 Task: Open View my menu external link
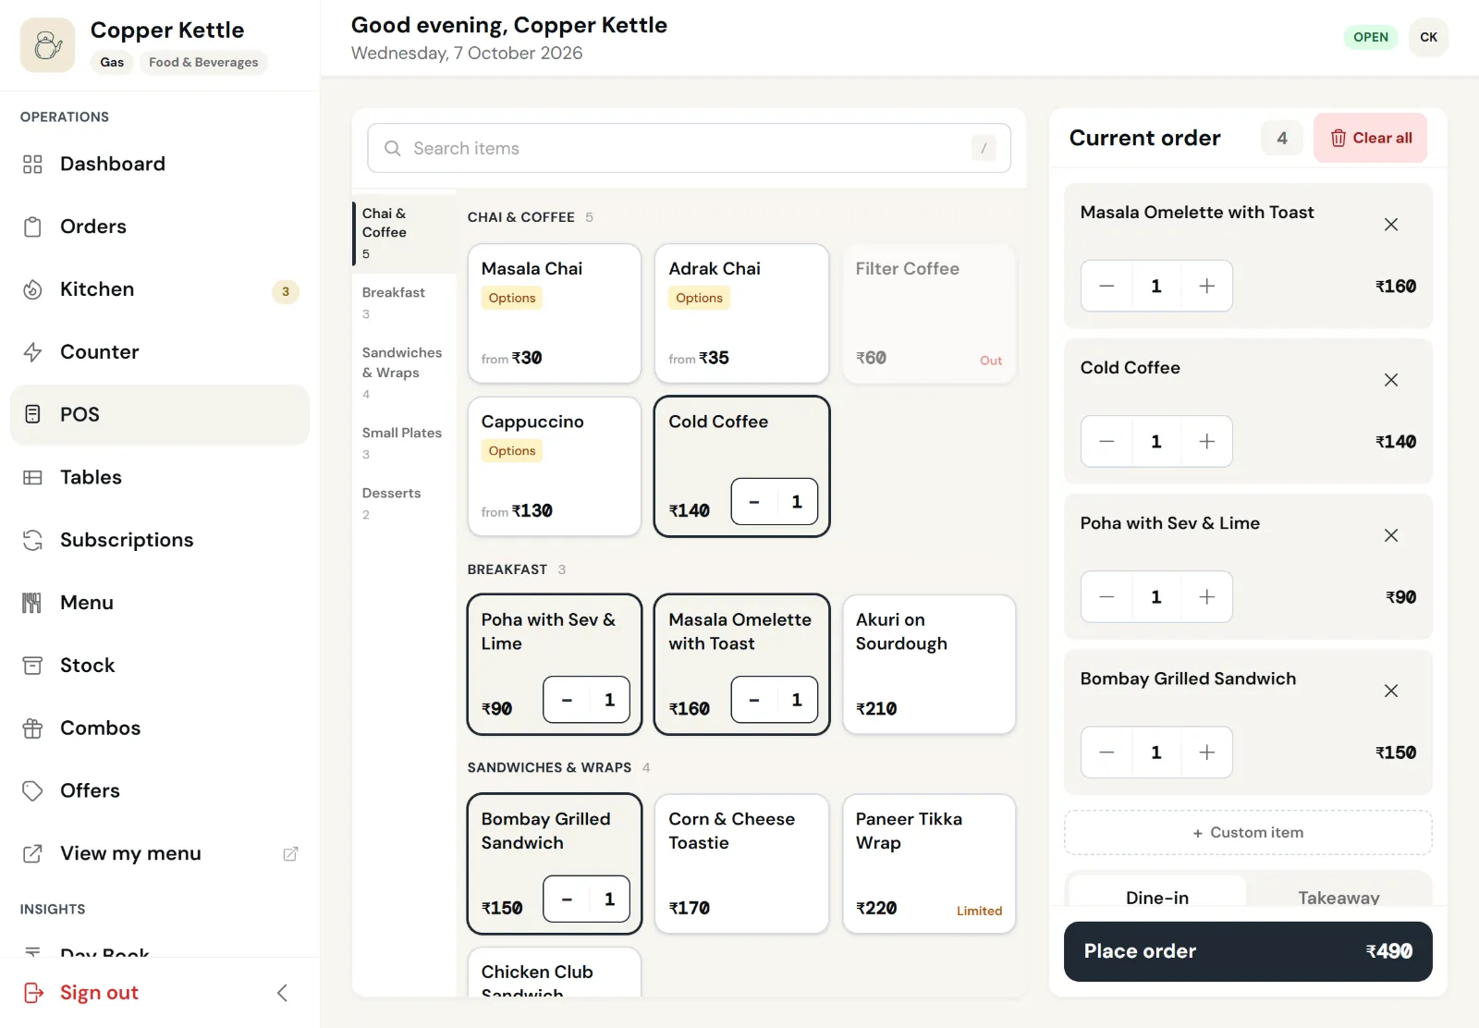click(x=159, y=853)
